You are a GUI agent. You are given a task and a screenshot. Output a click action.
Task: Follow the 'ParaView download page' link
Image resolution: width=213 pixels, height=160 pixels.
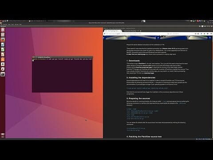tap(143, 67)
